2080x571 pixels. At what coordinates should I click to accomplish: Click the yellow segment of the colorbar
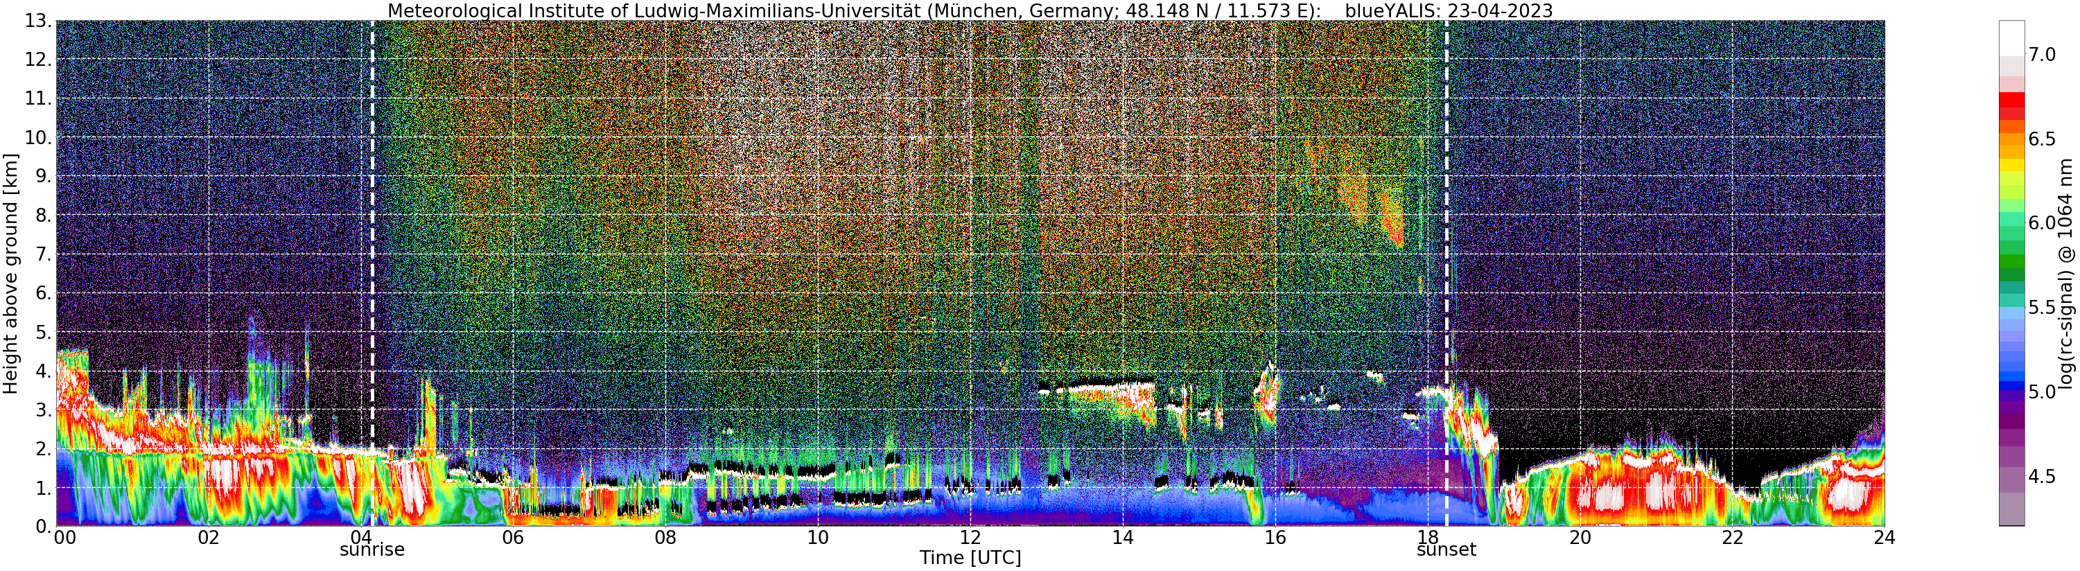click(x=2011, y=165)
